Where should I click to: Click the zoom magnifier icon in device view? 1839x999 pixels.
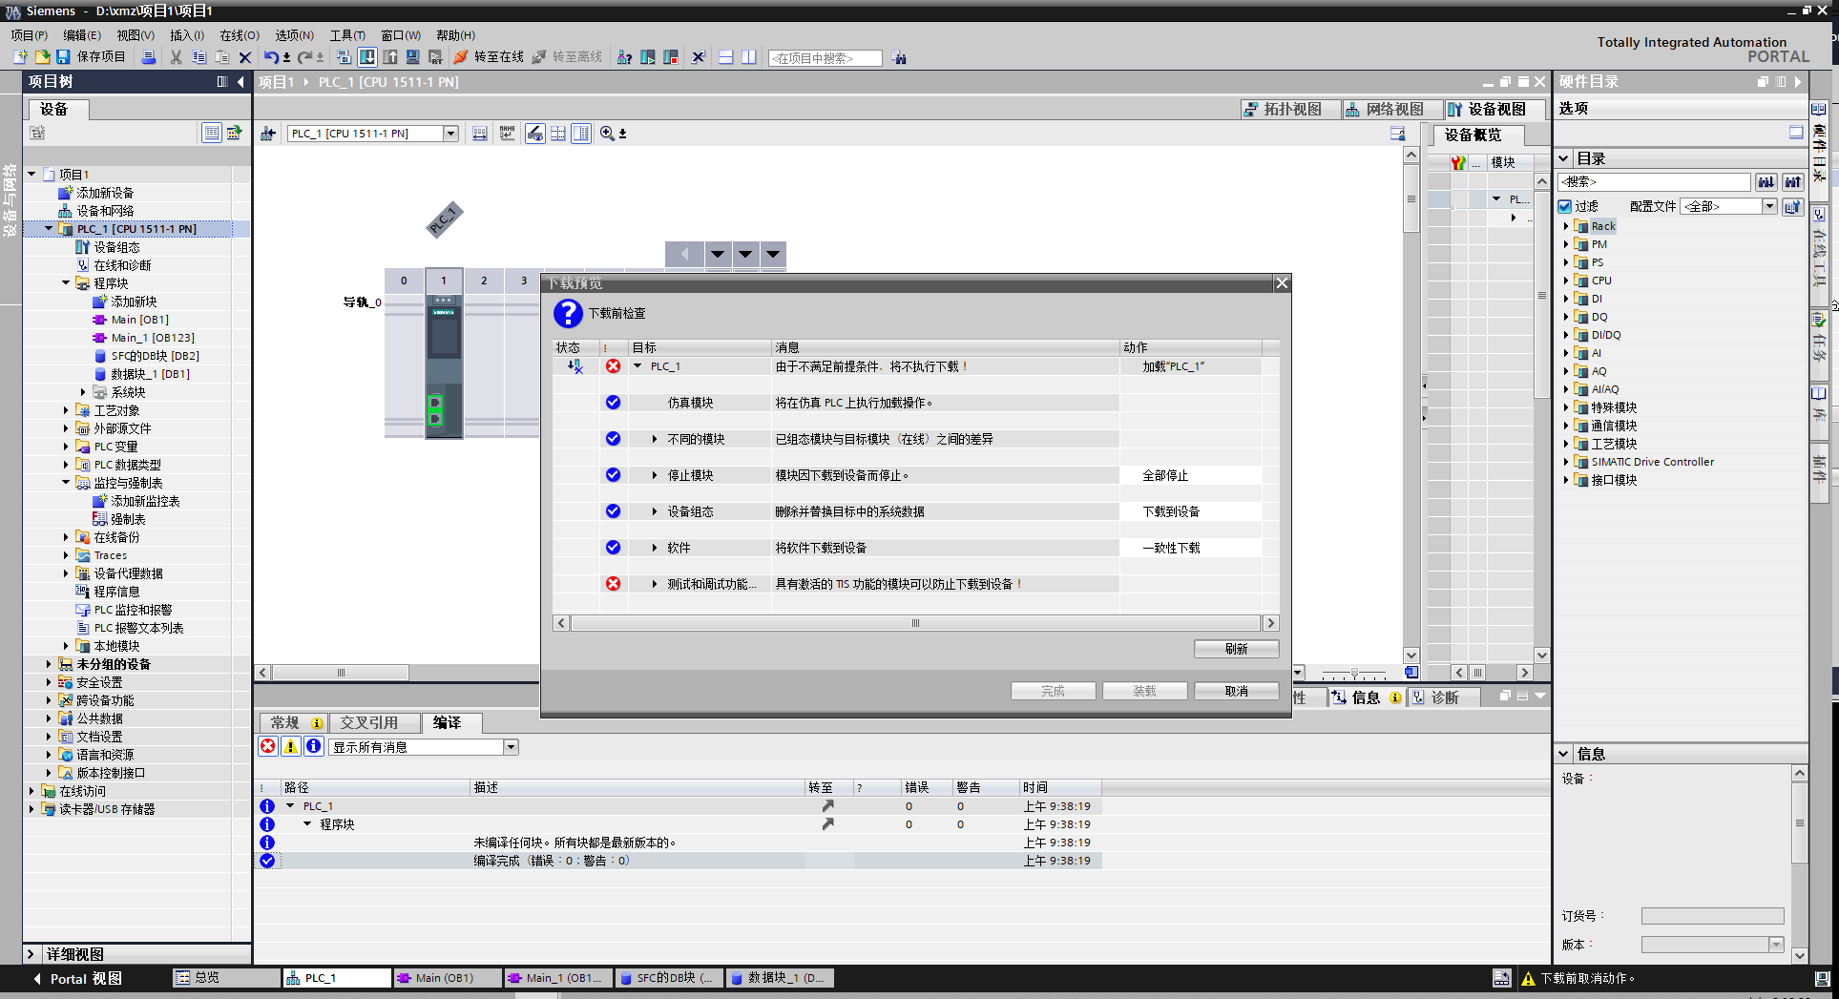coord(607,134)
